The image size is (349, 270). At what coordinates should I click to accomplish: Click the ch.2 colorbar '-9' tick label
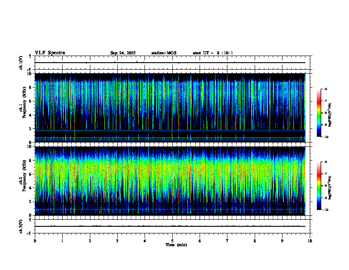[325, 198]
